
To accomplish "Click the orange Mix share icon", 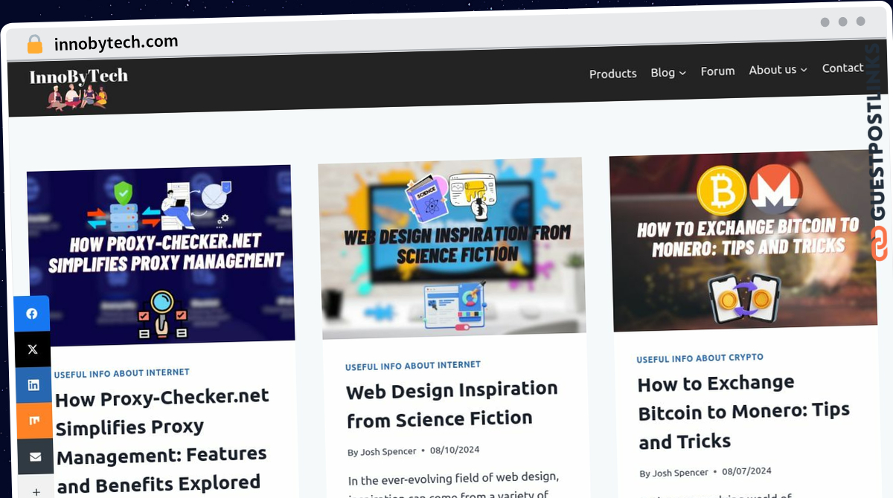I will point(34,421).
